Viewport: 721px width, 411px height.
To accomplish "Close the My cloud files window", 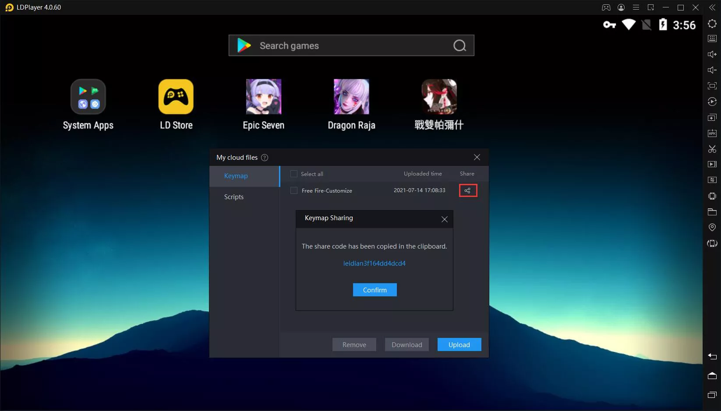I will click(x=477, y=157).
